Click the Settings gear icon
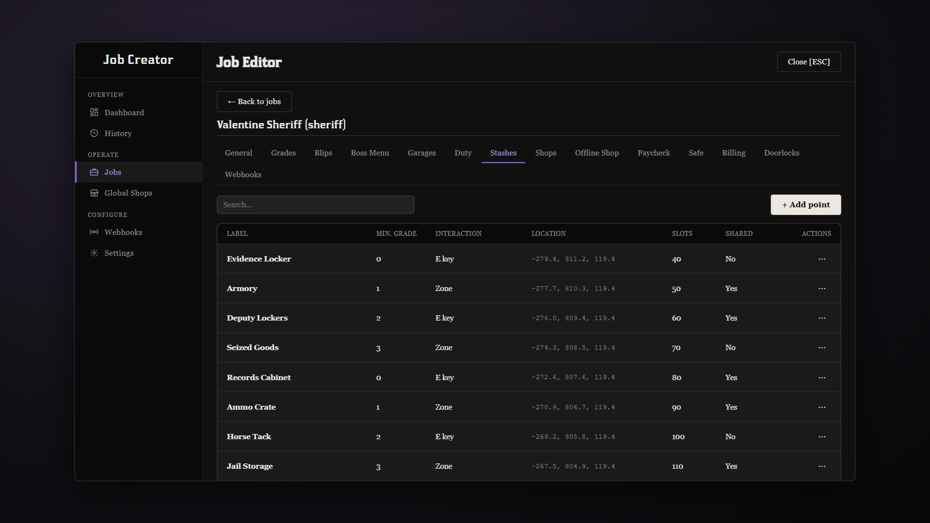 point(94,253)
